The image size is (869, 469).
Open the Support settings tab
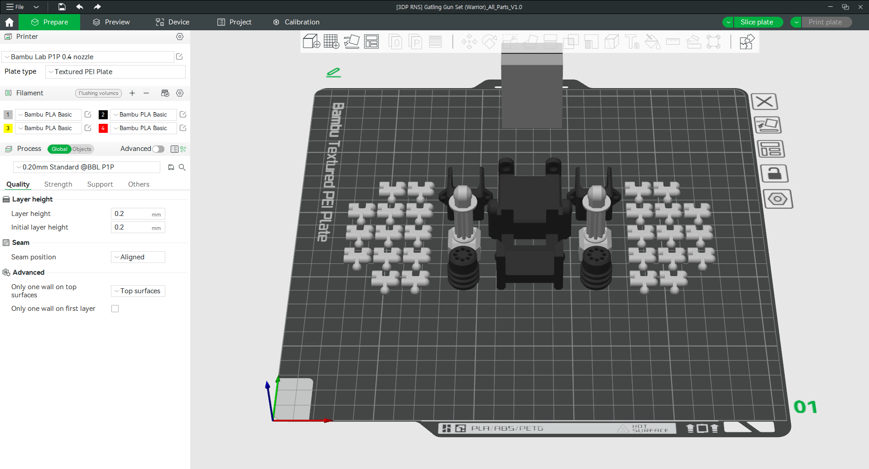coord(100,184)
